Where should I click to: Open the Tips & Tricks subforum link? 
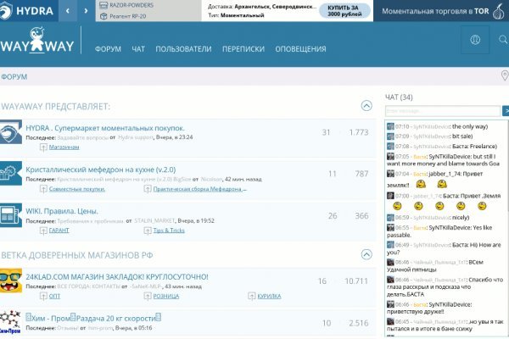point(168,230)
